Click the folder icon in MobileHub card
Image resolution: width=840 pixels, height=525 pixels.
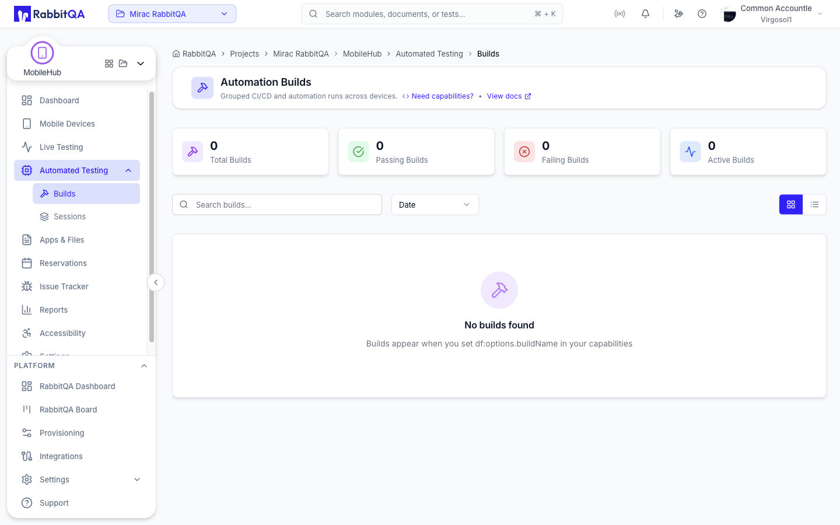click(x=123, y=64)
